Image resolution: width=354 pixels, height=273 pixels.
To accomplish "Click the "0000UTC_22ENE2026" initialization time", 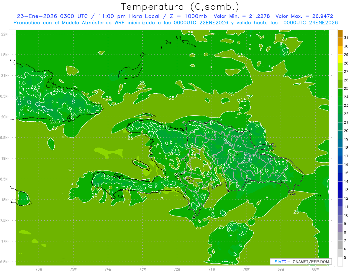I will click(x=201, y=23).
